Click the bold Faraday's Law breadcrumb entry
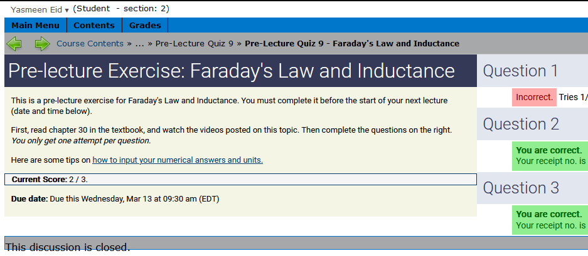 [351, 44]
